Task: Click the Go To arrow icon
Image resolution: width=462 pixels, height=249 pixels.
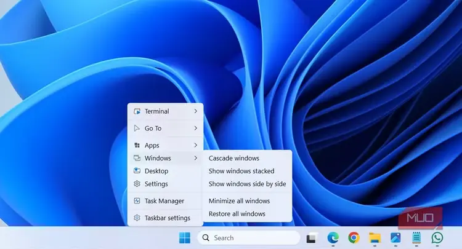Action: (x=137, y=128)
